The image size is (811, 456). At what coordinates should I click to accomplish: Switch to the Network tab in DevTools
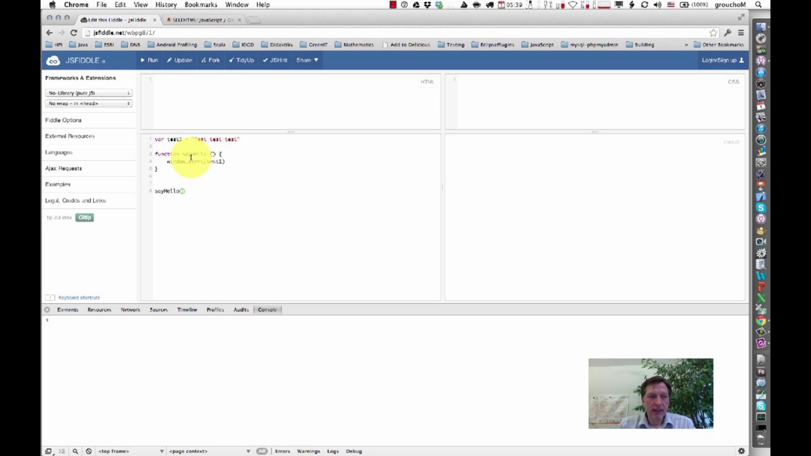coord(130,309)
